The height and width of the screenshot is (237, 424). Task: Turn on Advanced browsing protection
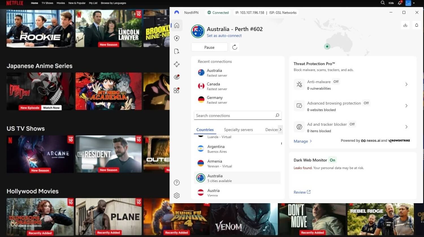366,103
